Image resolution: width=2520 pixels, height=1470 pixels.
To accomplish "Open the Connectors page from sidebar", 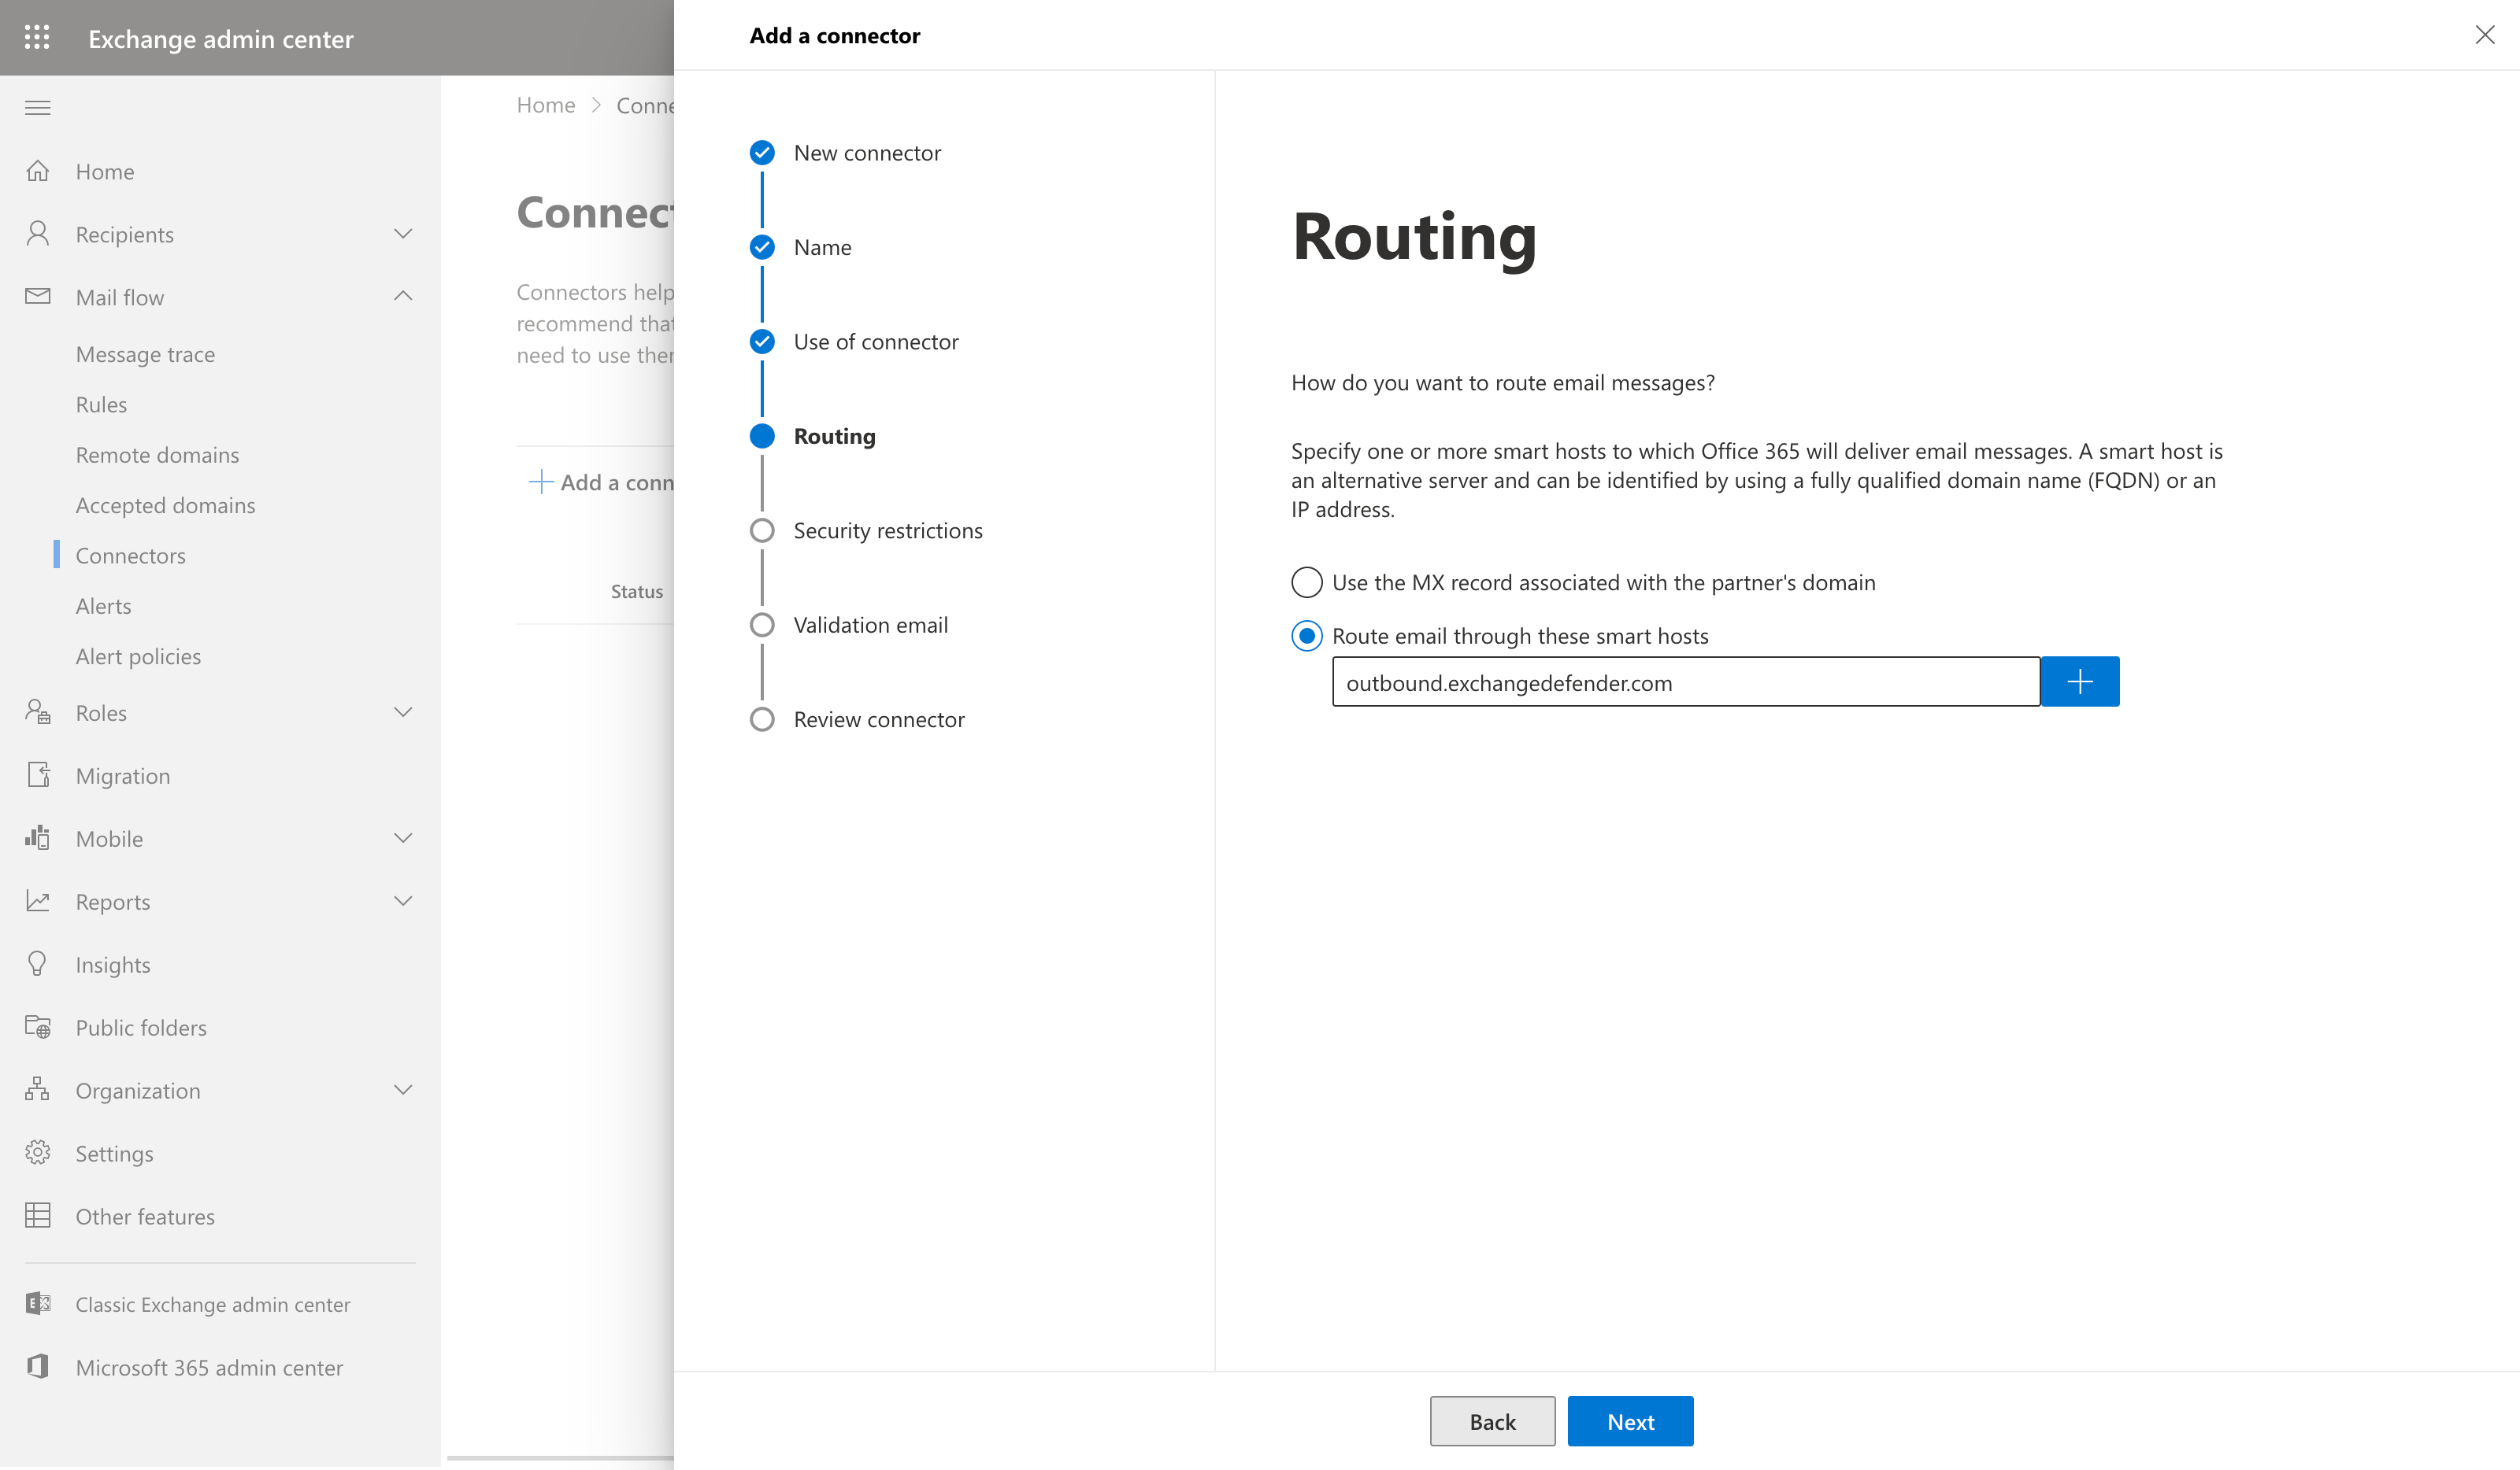I will tap(130, 555).
